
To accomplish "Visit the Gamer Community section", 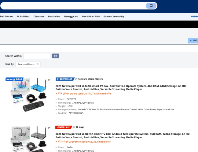I will pyautogui.click(x=114, y=16).
